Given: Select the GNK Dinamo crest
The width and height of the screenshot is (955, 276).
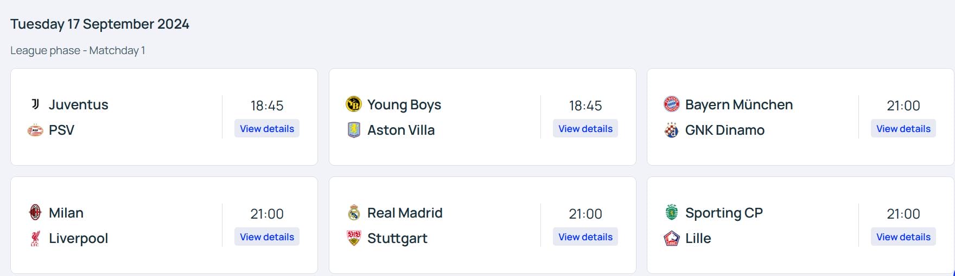Looking at the screenshot, I should tap(672, 130).
